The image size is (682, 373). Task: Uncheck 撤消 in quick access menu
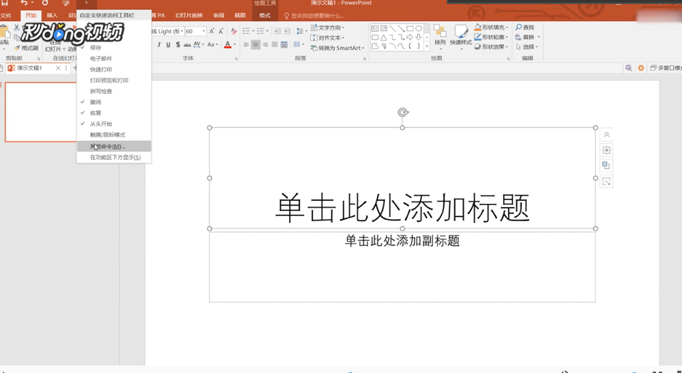114,102
